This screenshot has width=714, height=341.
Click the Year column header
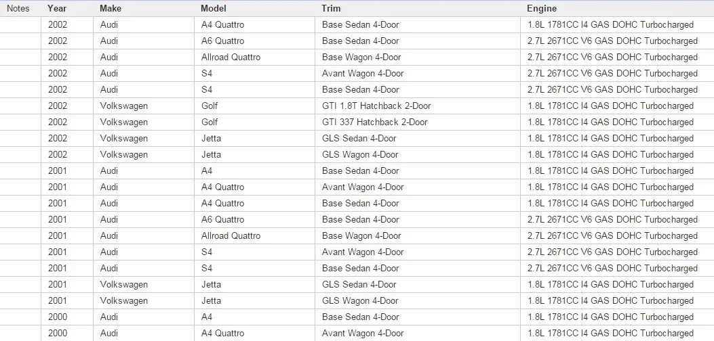coord(56,9)
